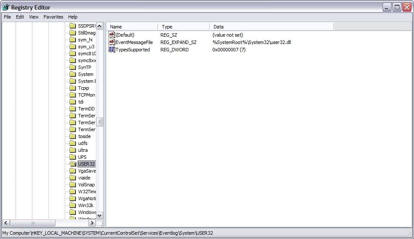This screenshot has height=239, width=414.
Task: Select the USER32 open folder icon
Action: 73,164
